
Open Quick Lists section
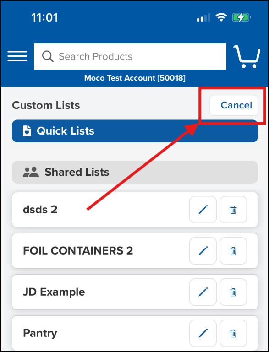(135, 131)
